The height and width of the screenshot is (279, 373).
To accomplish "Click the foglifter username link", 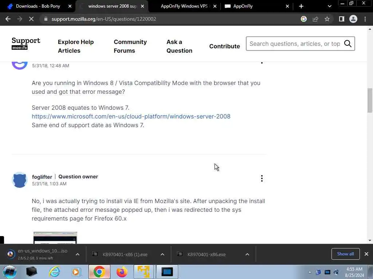I will pos(42,177).
